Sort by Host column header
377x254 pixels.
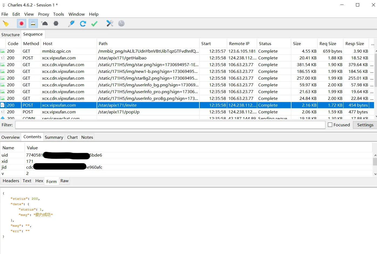tap(69, 43)
